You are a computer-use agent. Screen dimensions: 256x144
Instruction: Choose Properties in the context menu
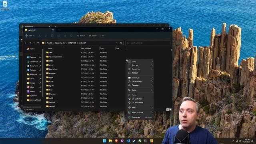(x=140, y=117)
